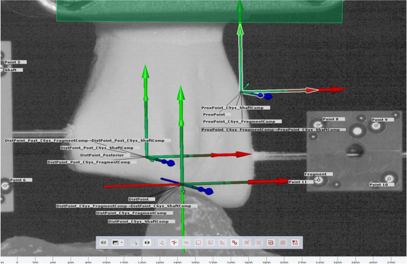
Task: Select the Point 8 label
Action: [333, 119]
